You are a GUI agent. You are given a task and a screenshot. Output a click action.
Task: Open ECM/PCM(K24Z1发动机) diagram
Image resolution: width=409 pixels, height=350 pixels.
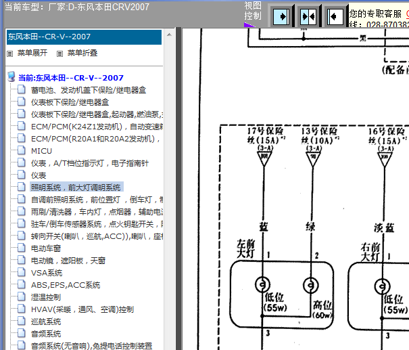[x=97, y=127]
